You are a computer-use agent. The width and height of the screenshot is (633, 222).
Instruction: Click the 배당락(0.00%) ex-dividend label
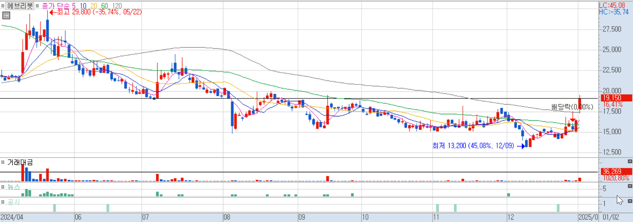pos(572,107)
